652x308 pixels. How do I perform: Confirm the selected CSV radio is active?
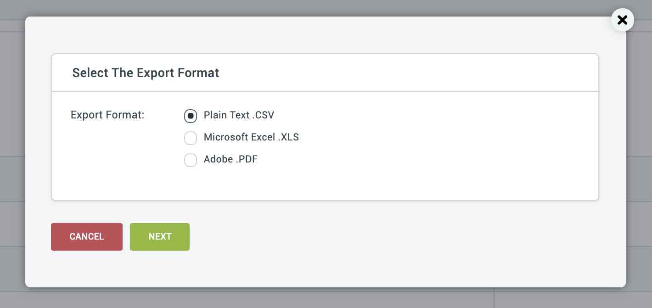click(x=191, y=116)
